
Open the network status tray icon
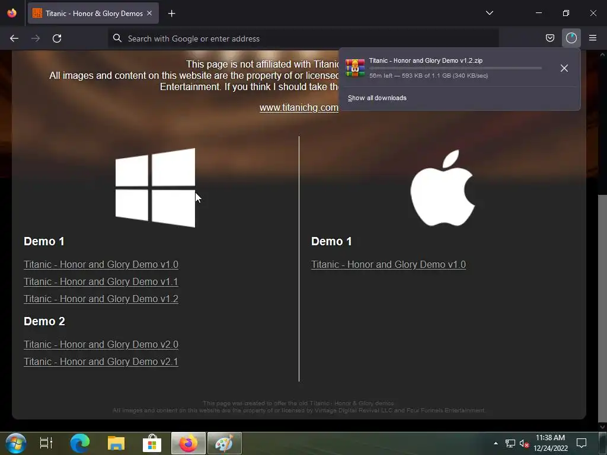pos(510,443)
